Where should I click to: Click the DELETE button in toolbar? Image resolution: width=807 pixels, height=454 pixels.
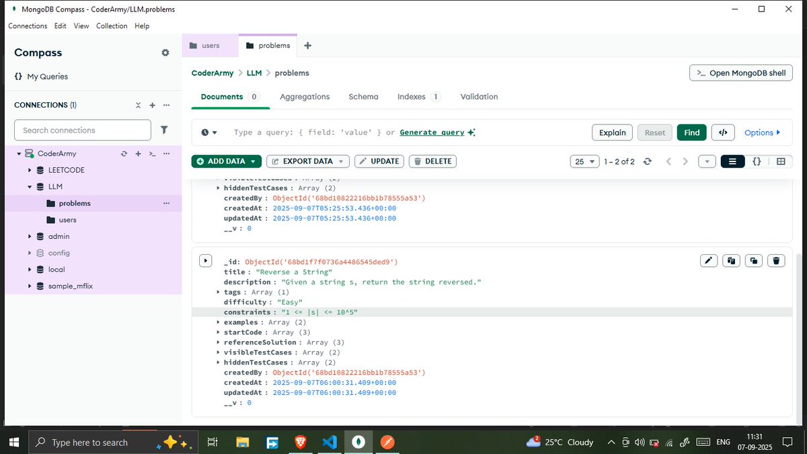pyautogui.click(x=432, y=161)
